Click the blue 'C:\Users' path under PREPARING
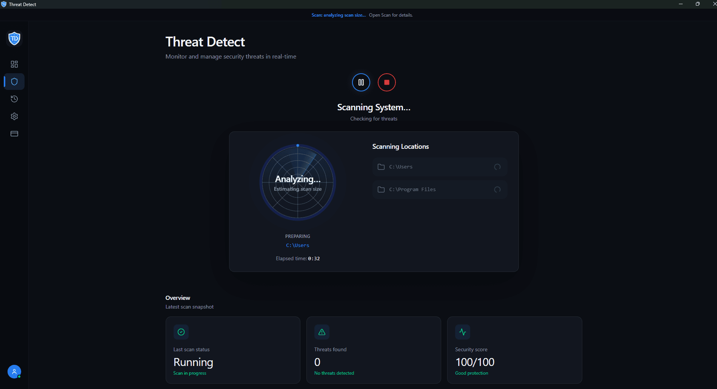 (298, 245)
